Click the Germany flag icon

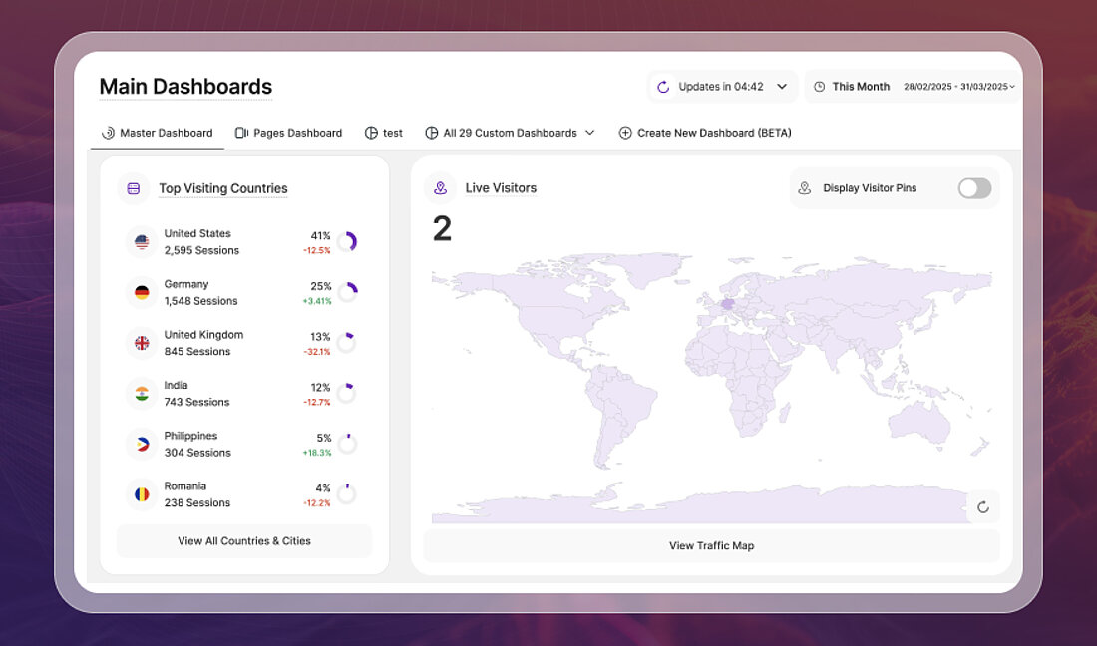pos(142,292)
